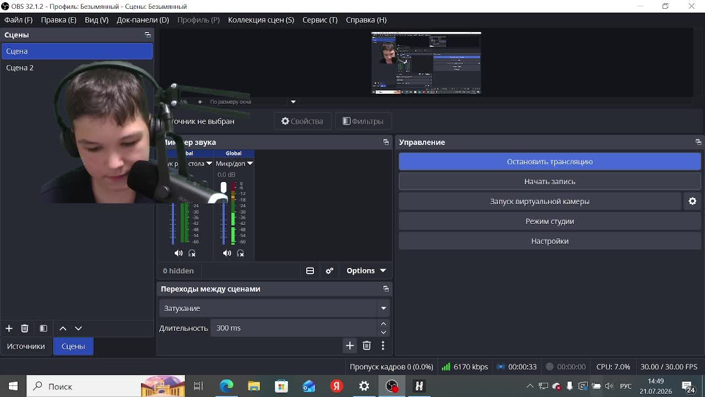Expand the Затухание transition dropdown
This screenshot has height=397, width=705.
click(383, 308)
